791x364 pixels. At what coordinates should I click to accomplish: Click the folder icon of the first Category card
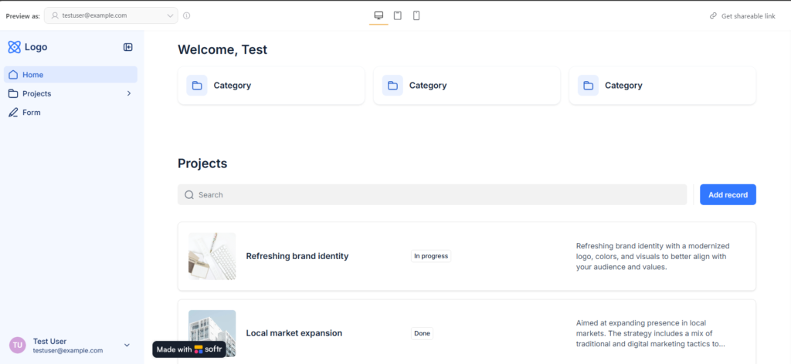tap(197, 86)
